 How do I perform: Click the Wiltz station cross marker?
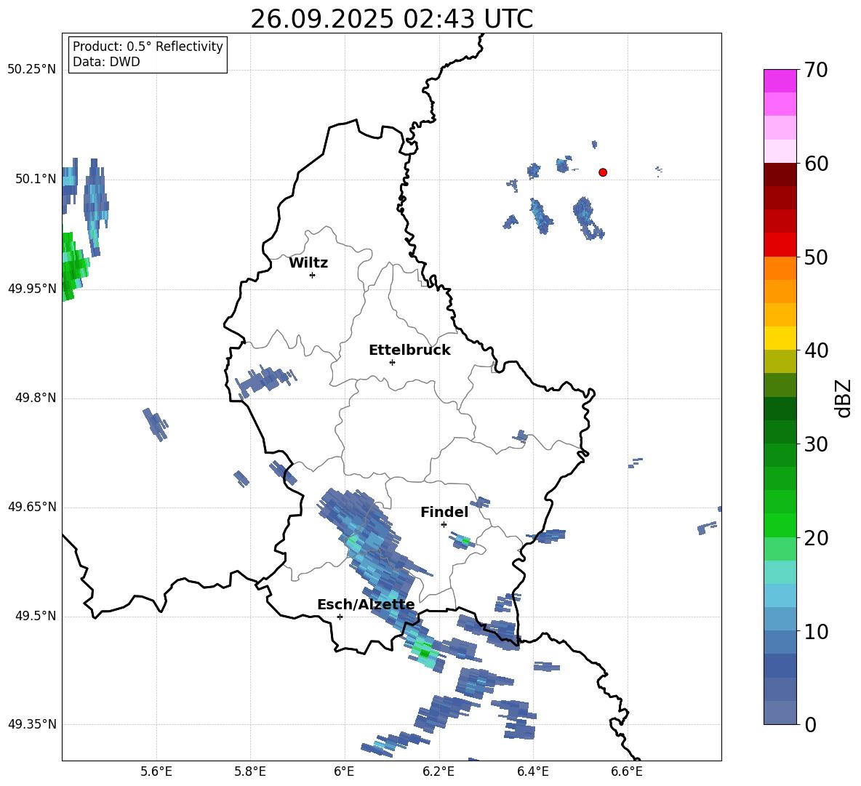click(x=312, y=275)
